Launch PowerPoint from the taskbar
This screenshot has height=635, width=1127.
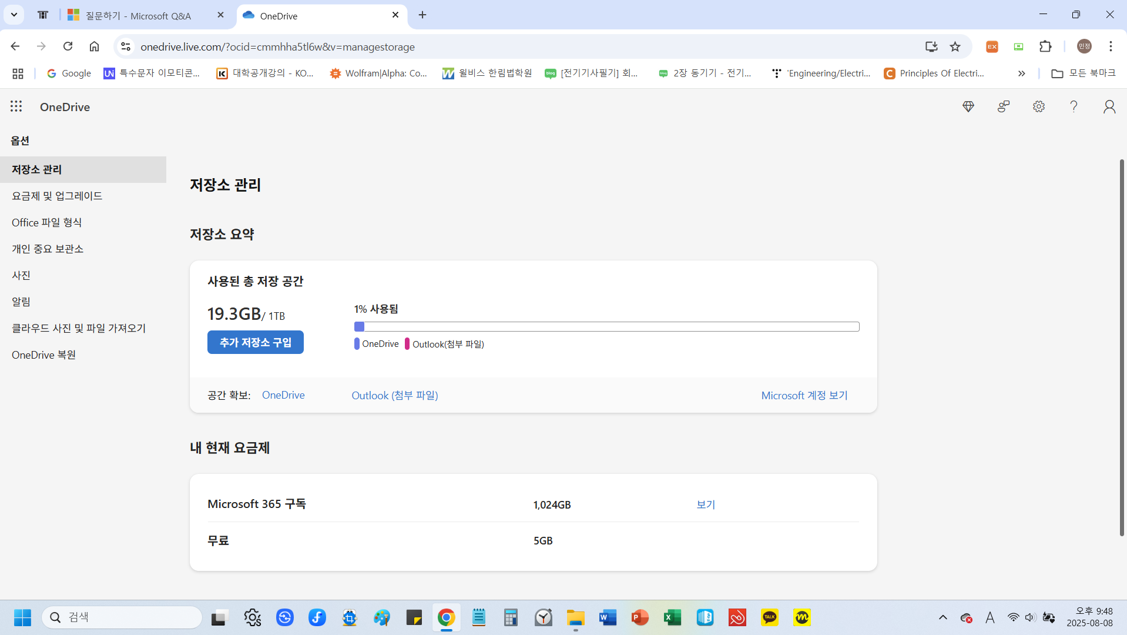click(x=640, y=617)
